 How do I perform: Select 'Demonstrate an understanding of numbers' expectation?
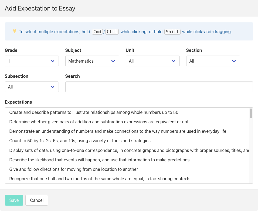tap(127, 131)
